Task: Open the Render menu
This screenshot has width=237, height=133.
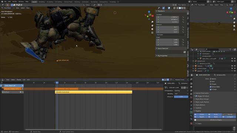Action: [x=15, y=1]
